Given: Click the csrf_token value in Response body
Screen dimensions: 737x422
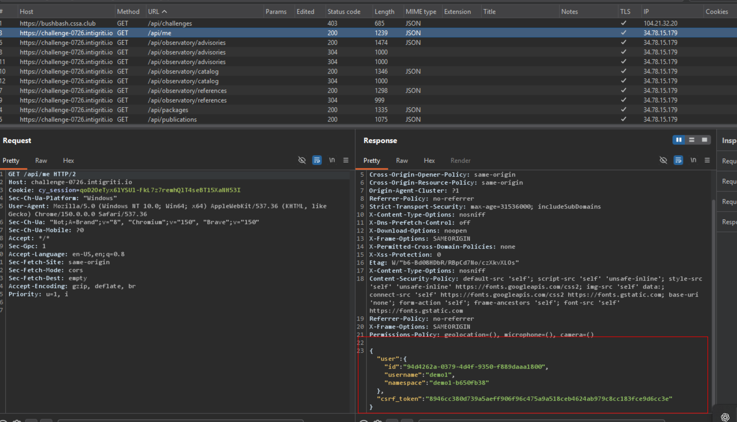Looking at the screenshot, I should coord(549,399).
